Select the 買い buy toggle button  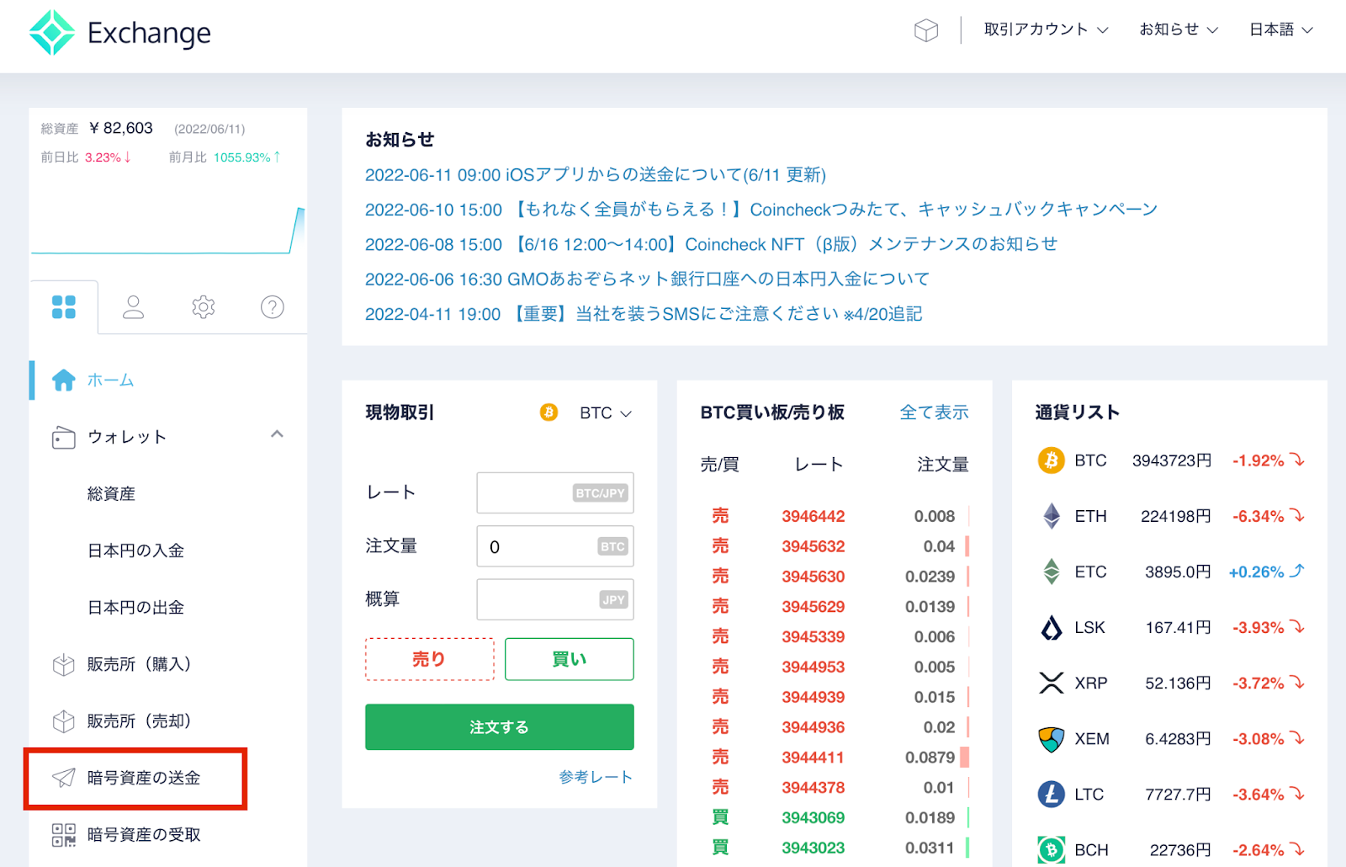(570, 659)
